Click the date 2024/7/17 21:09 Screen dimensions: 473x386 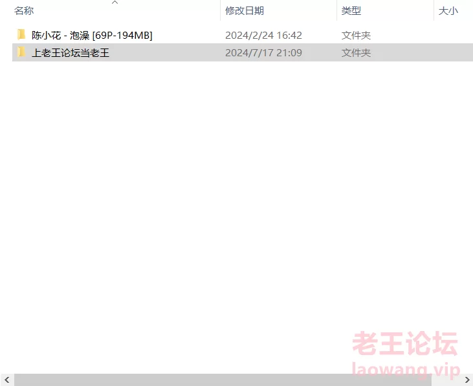tap(263, 53)
